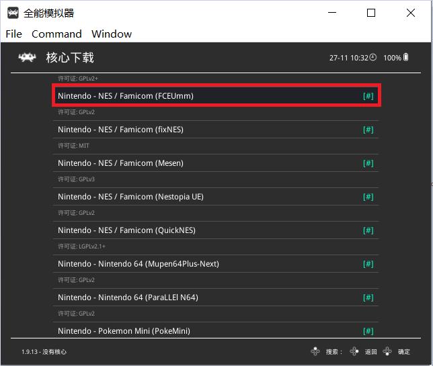Click 许可证: GPLv2+ license text at top
The height and width of the screenshot is (366, 433).
[78, 79]
